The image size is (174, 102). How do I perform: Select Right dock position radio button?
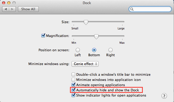pyautogui.click(x=111, y=50)
